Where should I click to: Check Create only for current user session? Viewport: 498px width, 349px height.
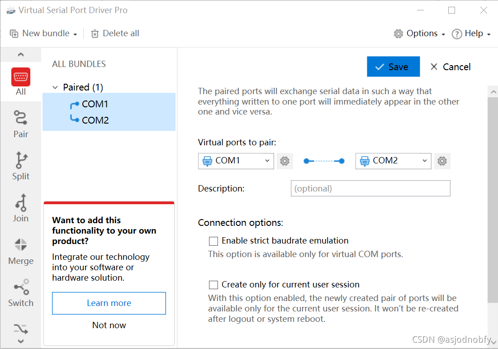click(213, 285)
